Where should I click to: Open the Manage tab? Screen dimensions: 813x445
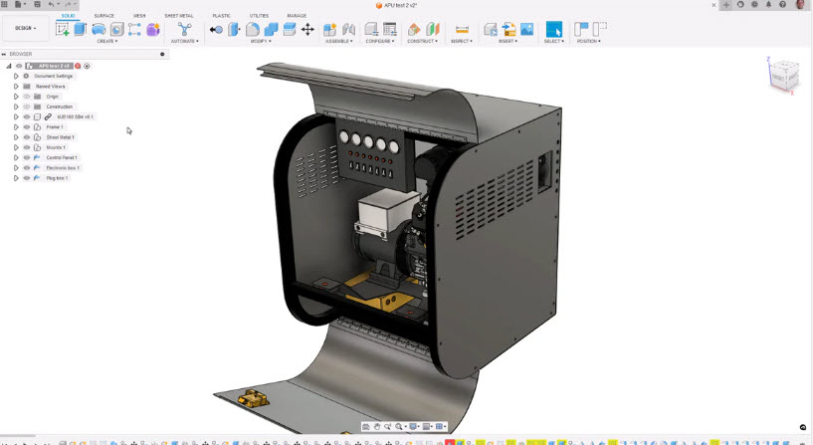click(x=297, y=16)
